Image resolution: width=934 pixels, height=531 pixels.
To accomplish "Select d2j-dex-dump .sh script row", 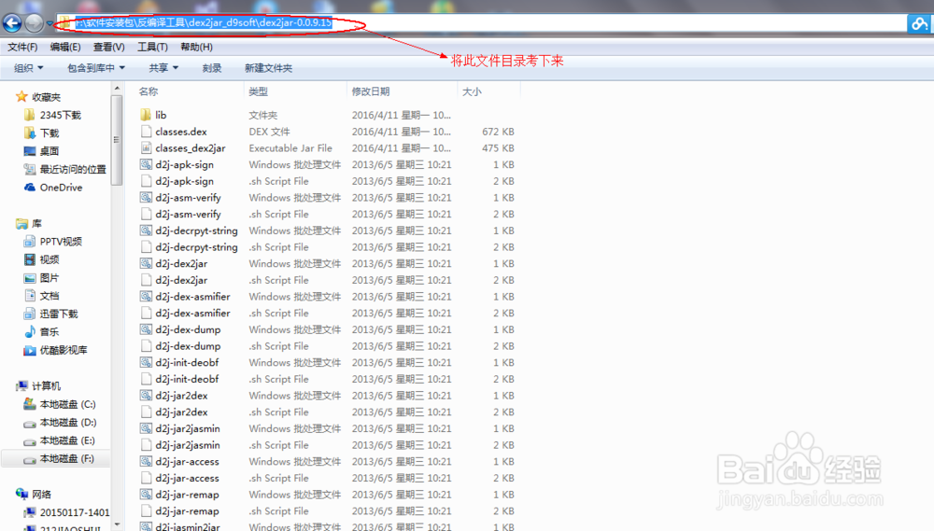I will [326, 346].
